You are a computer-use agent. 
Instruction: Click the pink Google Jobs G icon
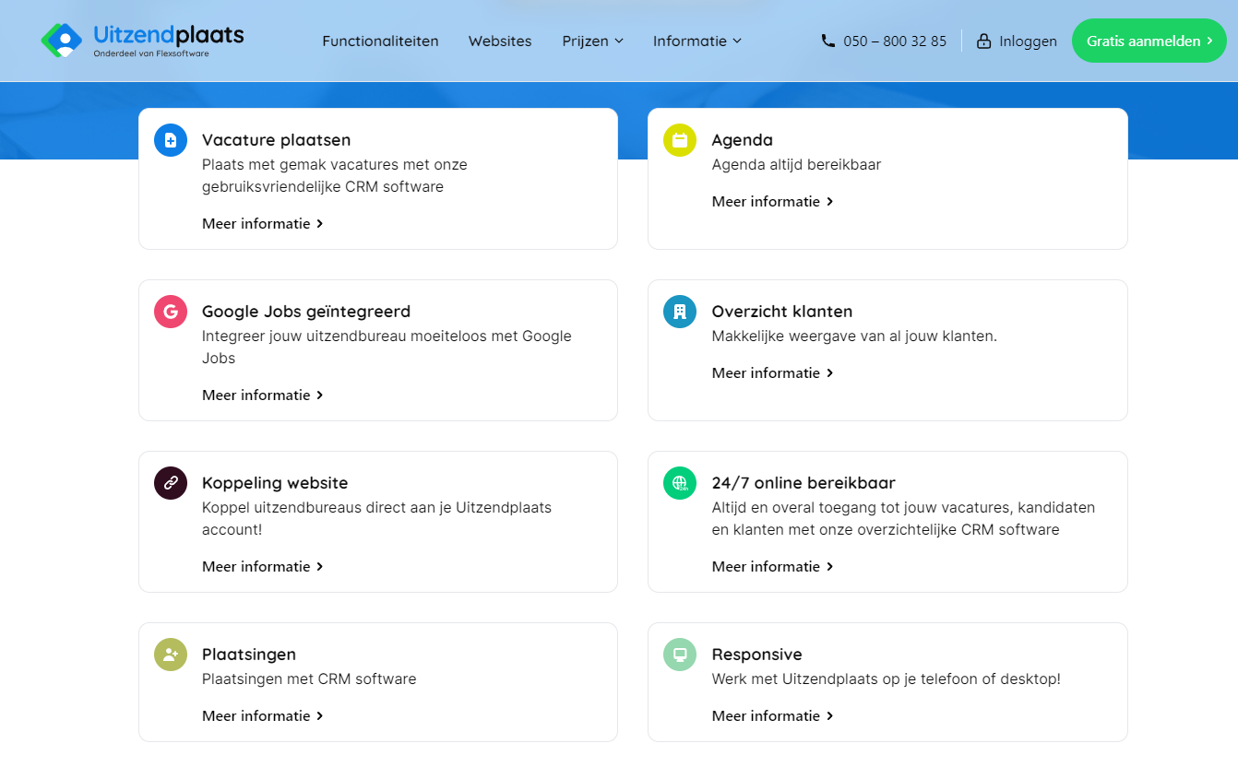[171, 312]
